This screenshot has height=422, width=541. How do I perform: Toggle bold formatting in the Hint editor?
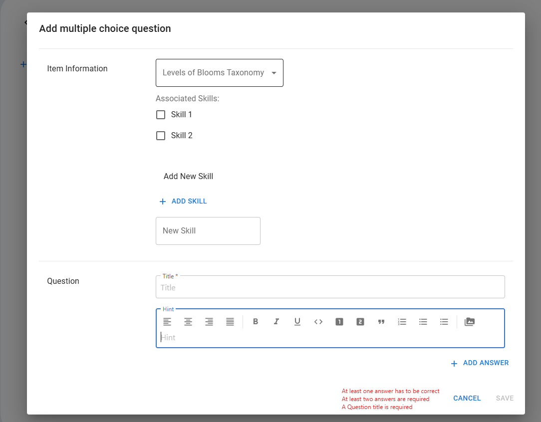(x=256, y=322)
